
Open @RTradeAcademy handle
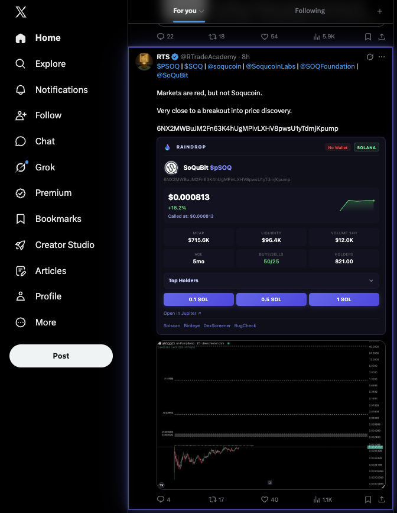208,57
